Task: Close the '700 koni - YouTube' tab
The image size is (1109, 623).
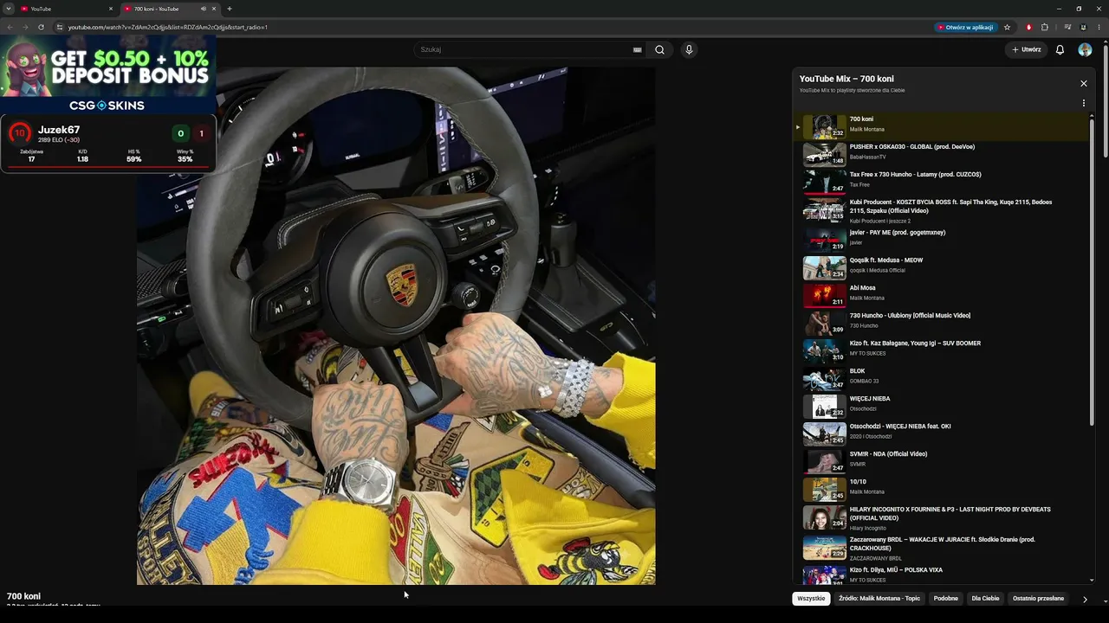Action: tap(214, 9)
